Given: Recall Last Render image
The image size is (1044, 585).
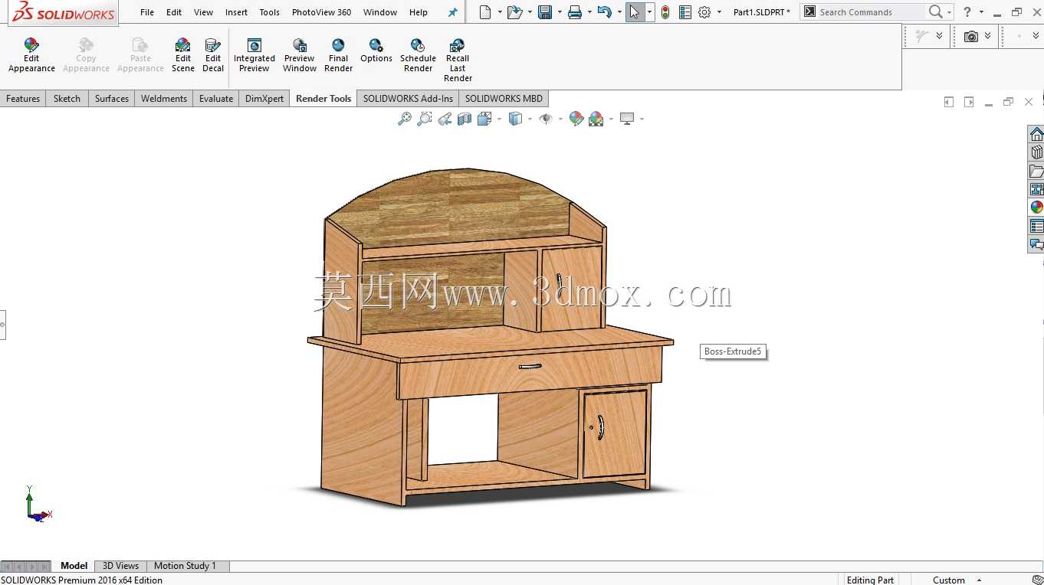Looking at the screenshot, I should click(x=458, y=60).
